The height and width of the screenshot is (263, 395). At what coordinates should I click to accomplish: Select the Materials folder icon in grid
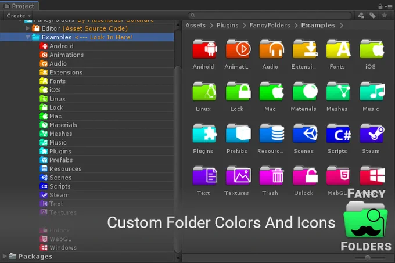tap(305, 92)
